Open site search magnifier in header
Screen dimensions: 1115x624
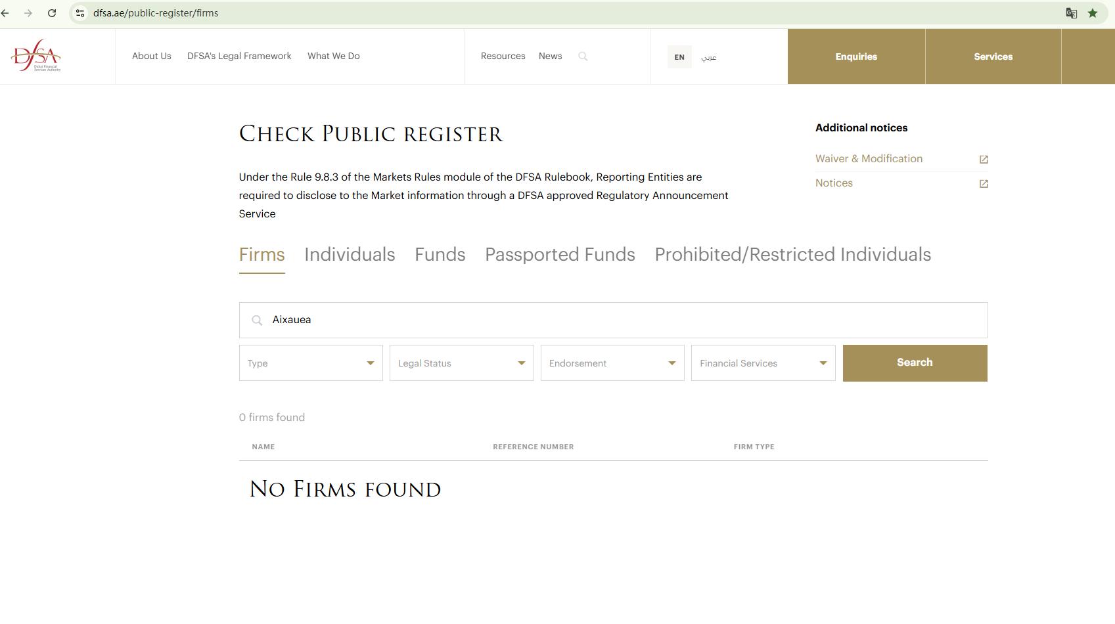[x=583, y=56]
